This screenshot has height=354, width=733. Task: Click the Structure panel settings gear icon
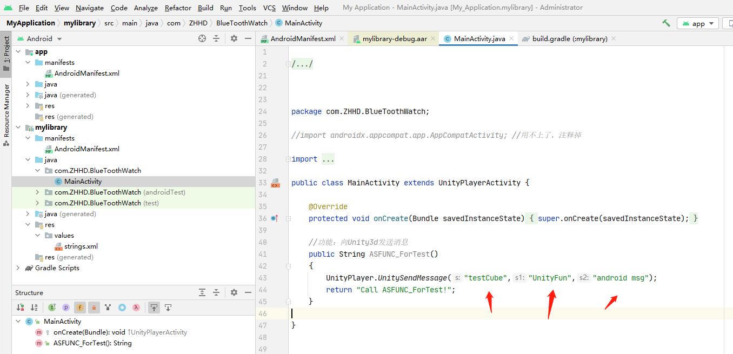(234, 292)
